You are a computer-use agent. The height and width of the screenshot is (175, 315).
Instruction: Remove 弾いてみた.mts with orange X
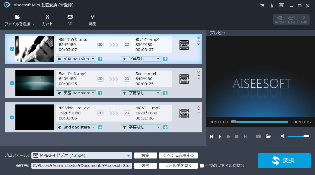[x=199, y=38]
